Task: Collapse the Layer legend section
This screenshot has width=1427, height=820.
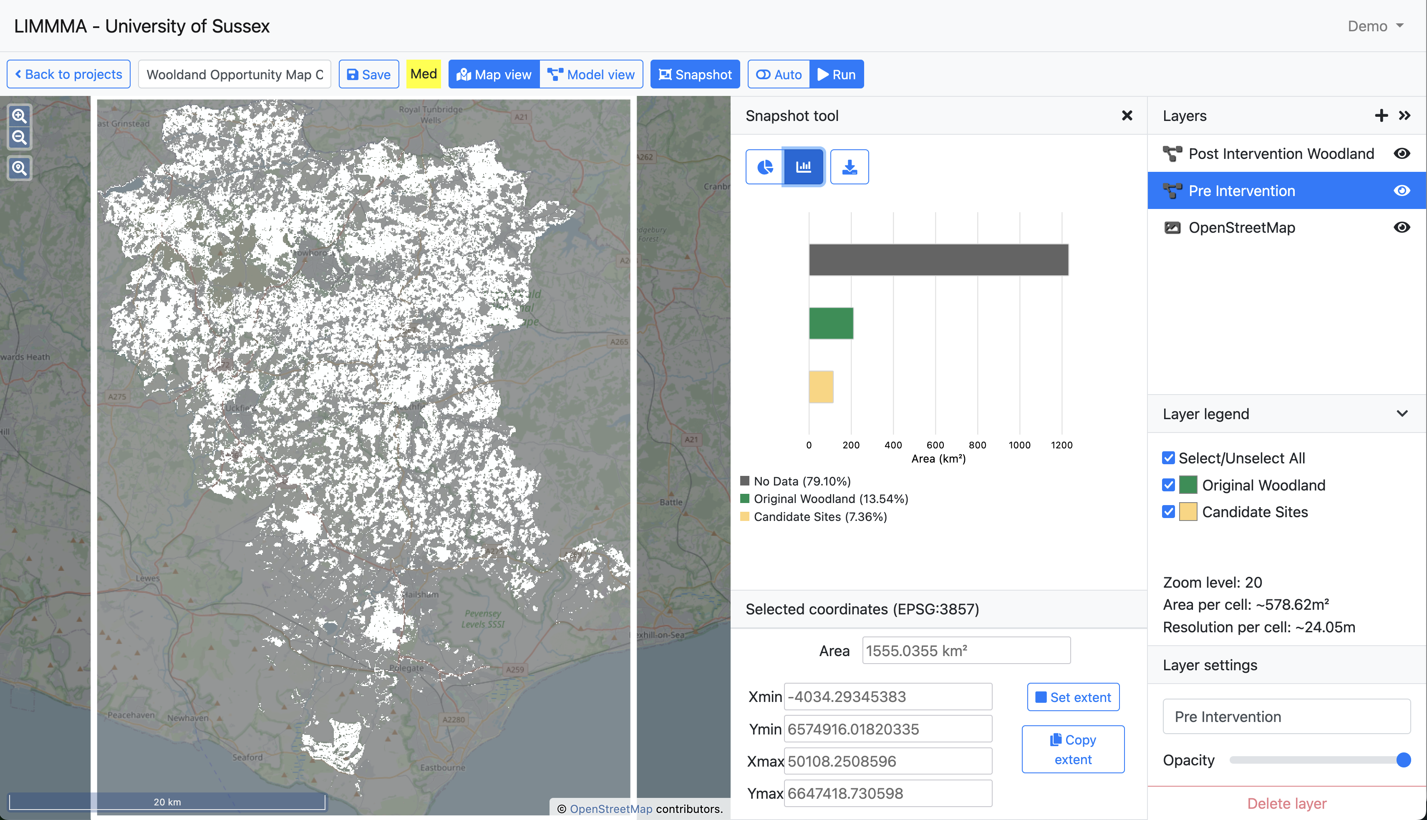Action: click(x=1402, y=413)
